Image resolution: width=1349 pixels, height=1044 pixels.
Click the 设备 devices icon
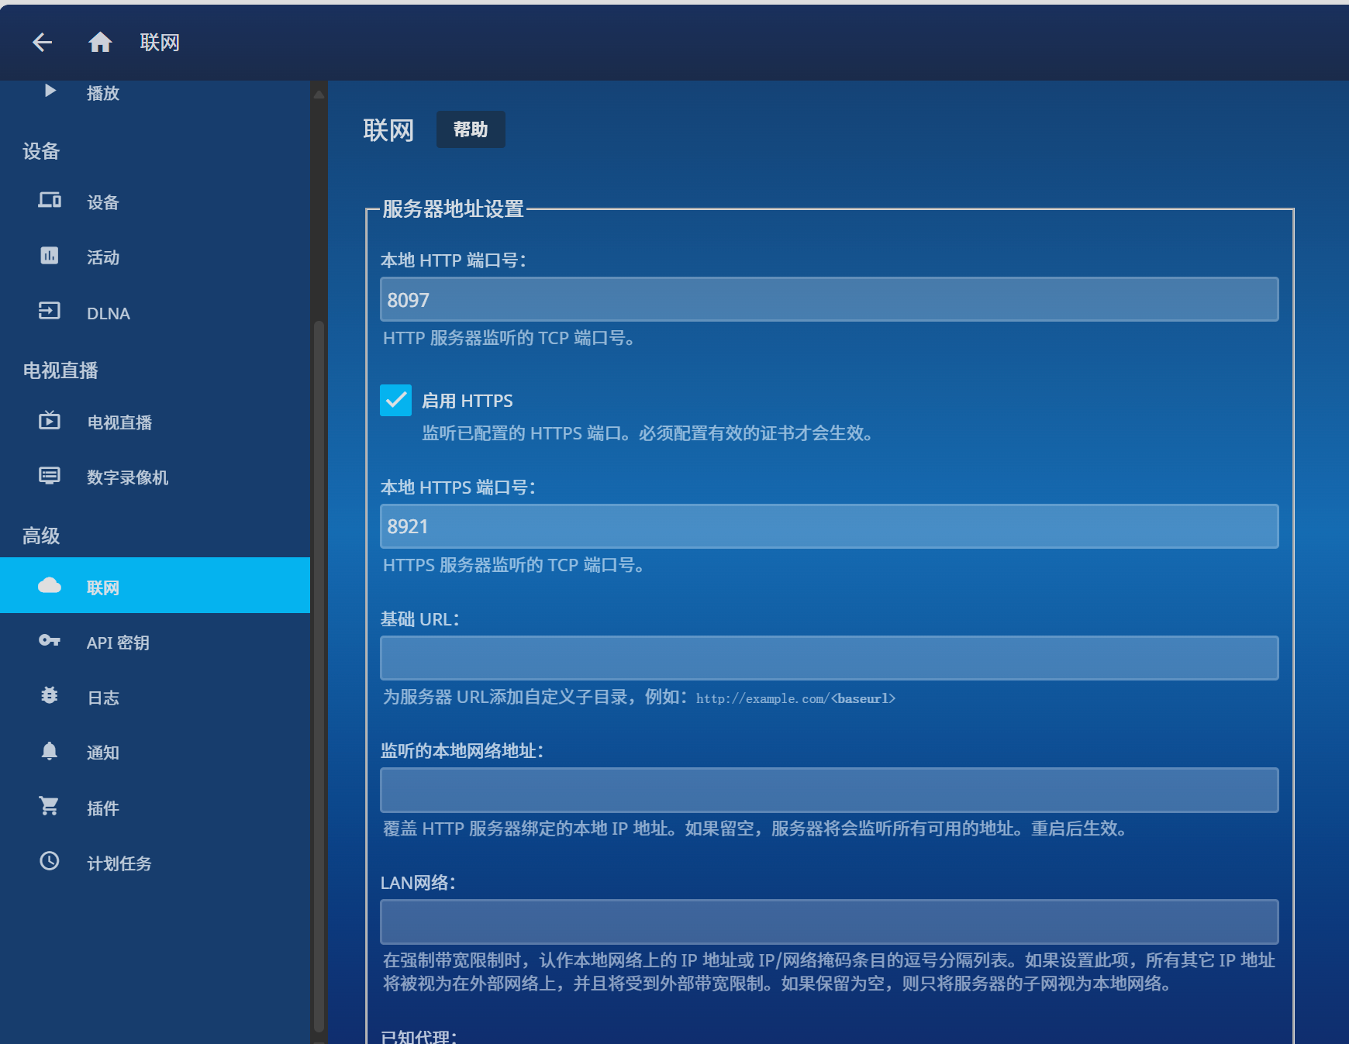tap(50, 201)
